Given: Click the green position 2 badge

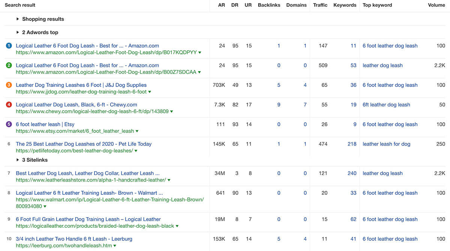Looking at the screenshot, I should tap(9, 65).
